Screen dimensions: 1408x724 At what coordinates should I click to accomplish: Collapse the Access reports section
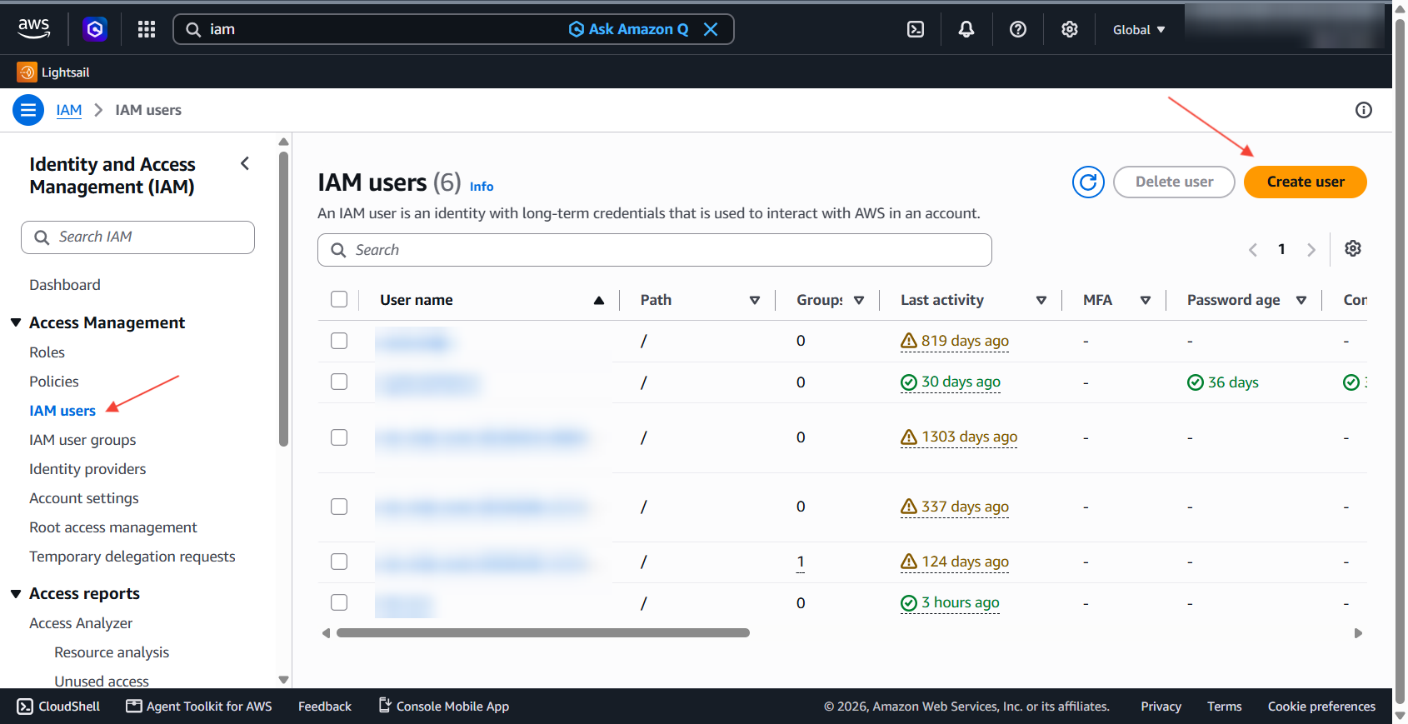(16, 593)
